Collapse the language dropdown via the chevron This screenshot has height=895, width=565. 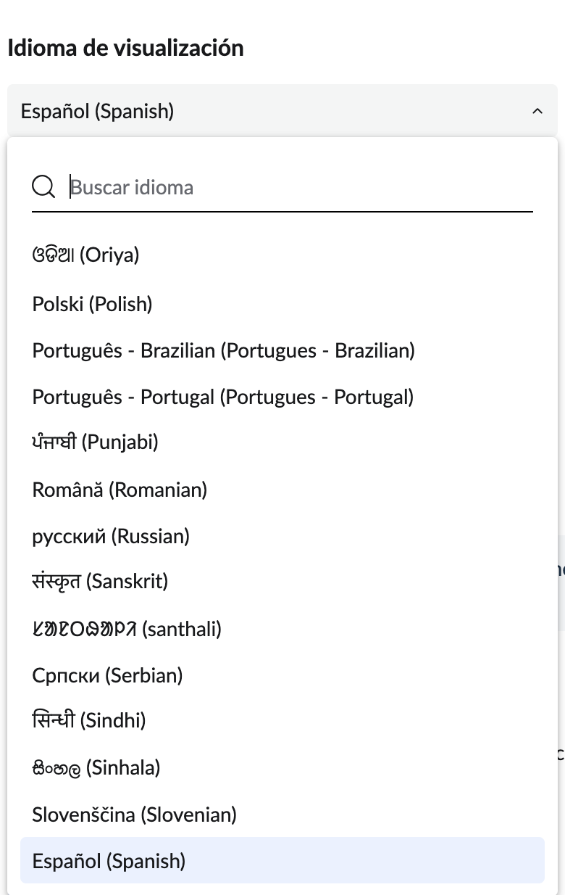pos(537,111)
